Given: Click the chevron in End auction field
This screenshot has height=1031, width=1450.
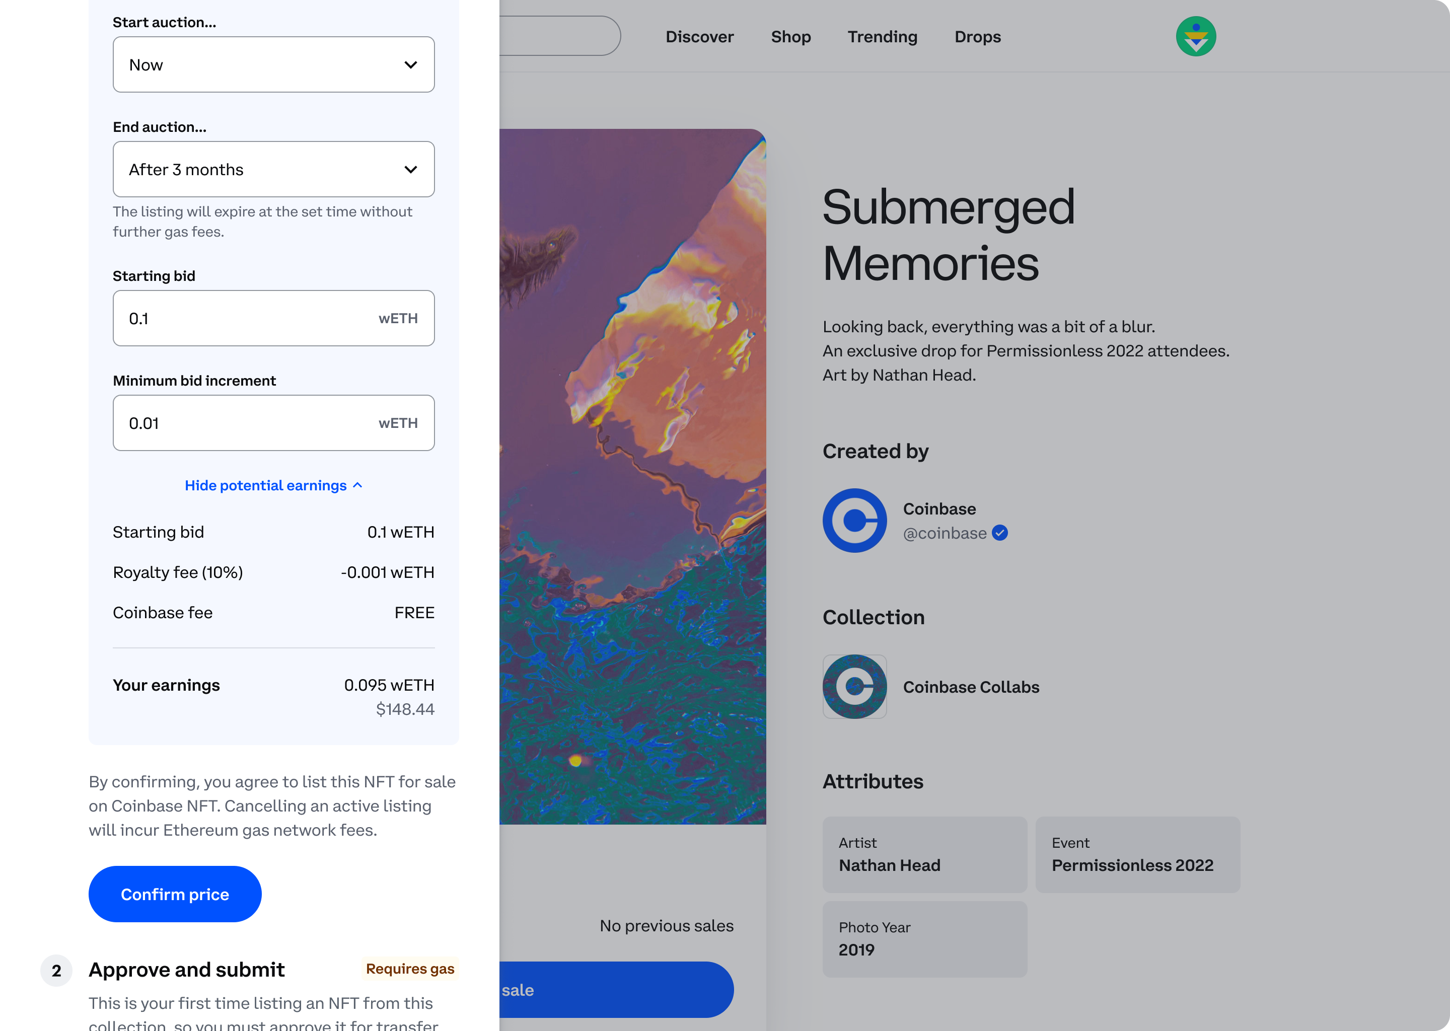Looking at the screenshot, I should pyautogui.click(x=411, y=170).
